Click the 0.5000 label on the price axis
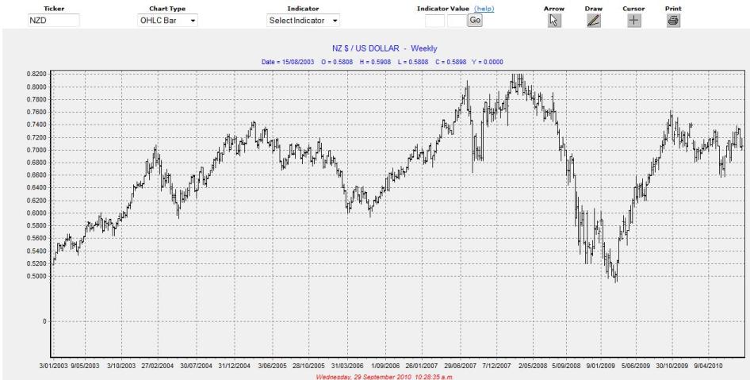 coord(36,276)
